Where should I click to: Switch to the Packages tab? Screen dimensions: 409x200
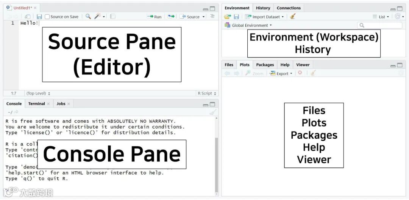(x=265, y=65)
